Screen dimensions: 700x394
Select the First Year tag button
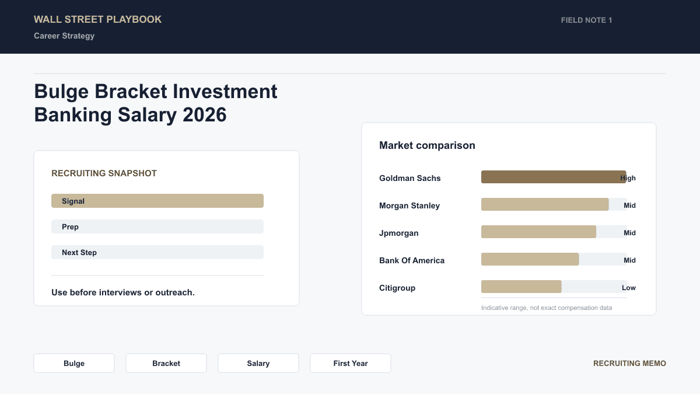point(351,363)
